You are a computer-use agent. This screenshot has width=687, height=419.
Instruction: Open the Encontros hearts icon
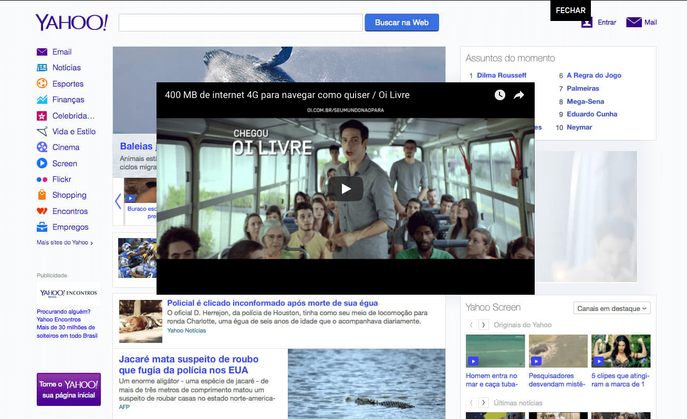point(42,211)
